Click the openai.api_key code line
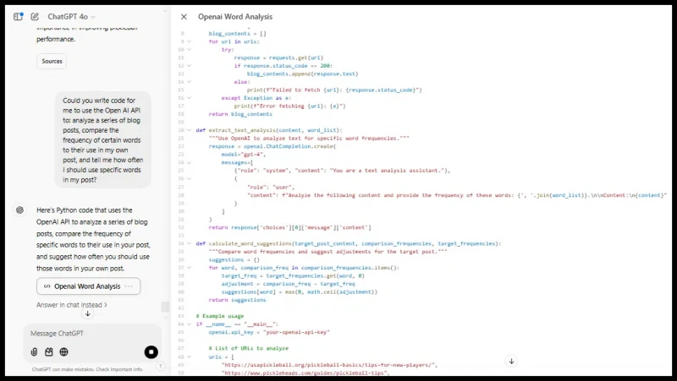 269,332
